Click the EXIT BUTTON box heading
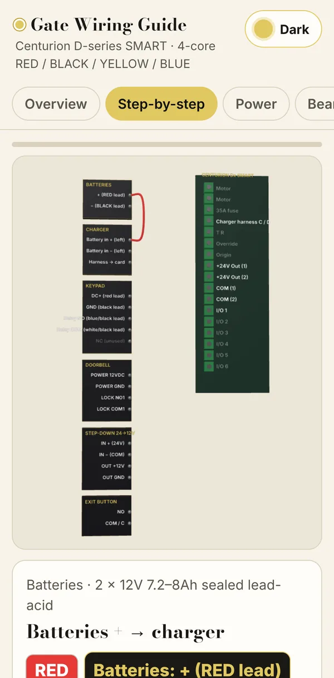Screen dimensions: 334x678 (x=101, y=502)
